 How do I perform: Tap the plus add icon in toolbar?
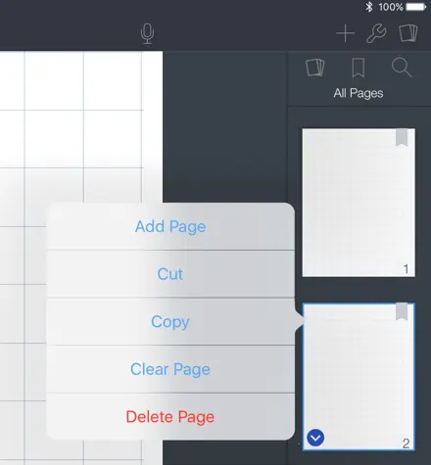345,33
